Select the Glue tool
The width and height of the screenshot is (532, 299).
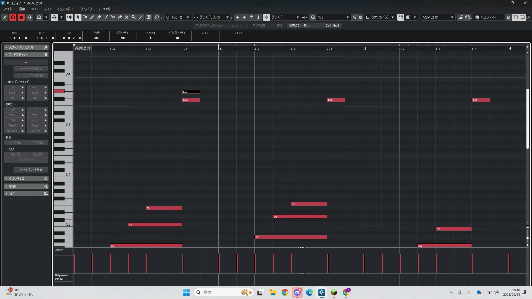120,17
